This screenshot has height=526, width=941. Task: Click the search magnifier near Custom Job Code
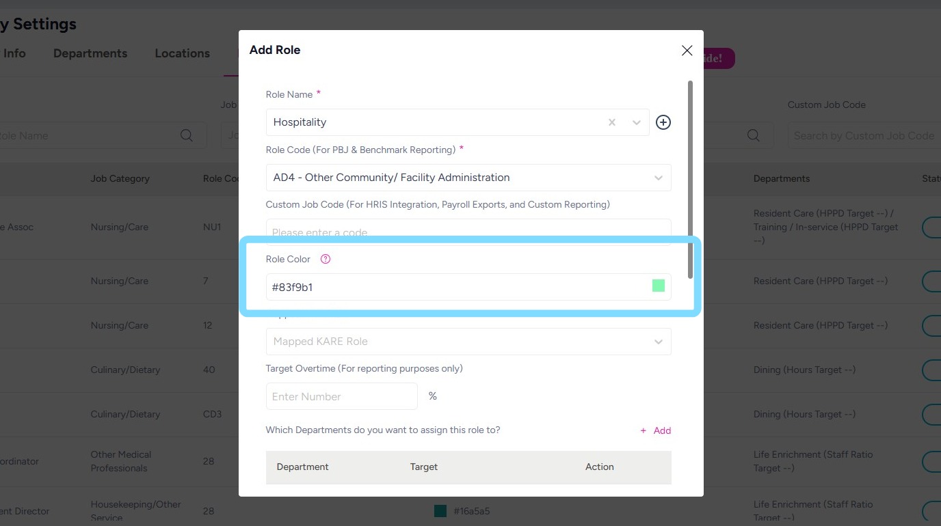[x=754, y=135]
